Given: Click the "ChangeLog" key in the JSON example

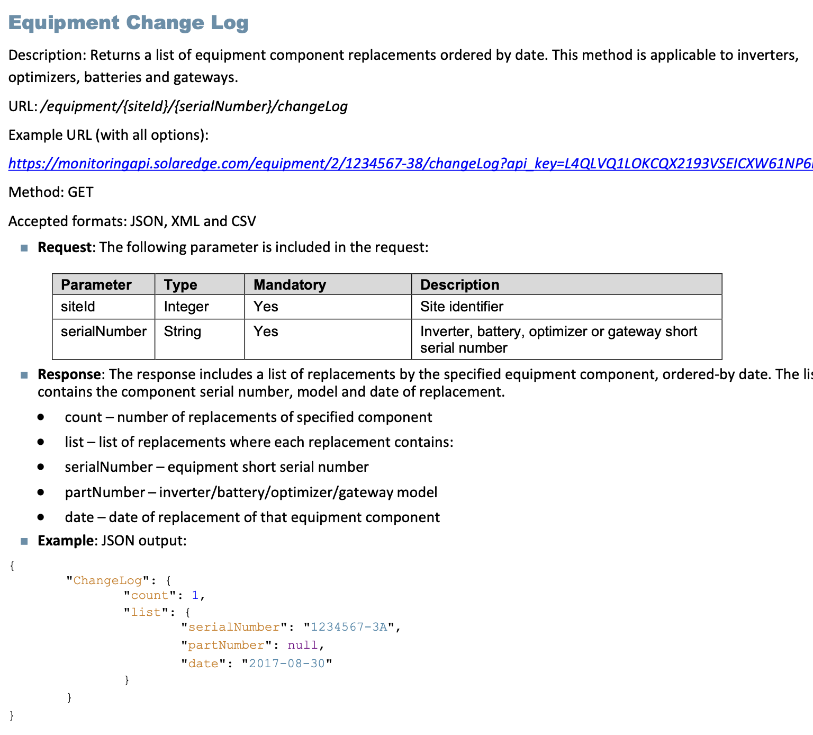Looking at the screenshot, I should click(107, 580).
